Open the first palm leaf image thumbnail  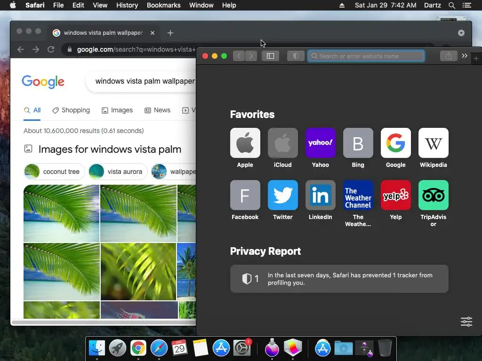pyautogui.click(x=62, y=213)
